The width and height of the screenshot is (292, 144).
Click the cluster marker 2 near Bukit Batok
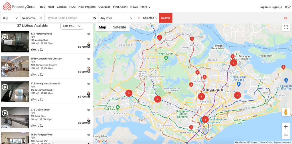tap(157, 99)
